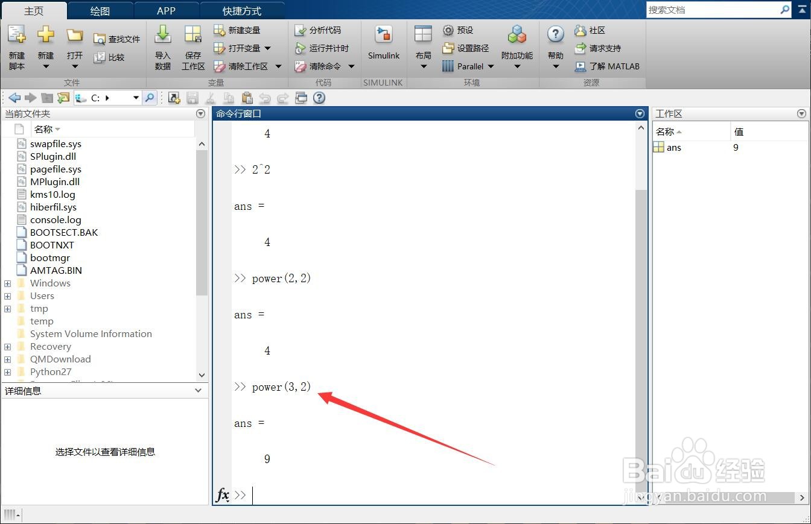Click Compare (比较) button
The width and height of the screenshot is (811, 524).
[109, 57]
